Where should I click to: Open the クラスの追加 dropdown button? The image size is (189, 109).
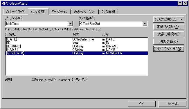click(x=169, y=19)
